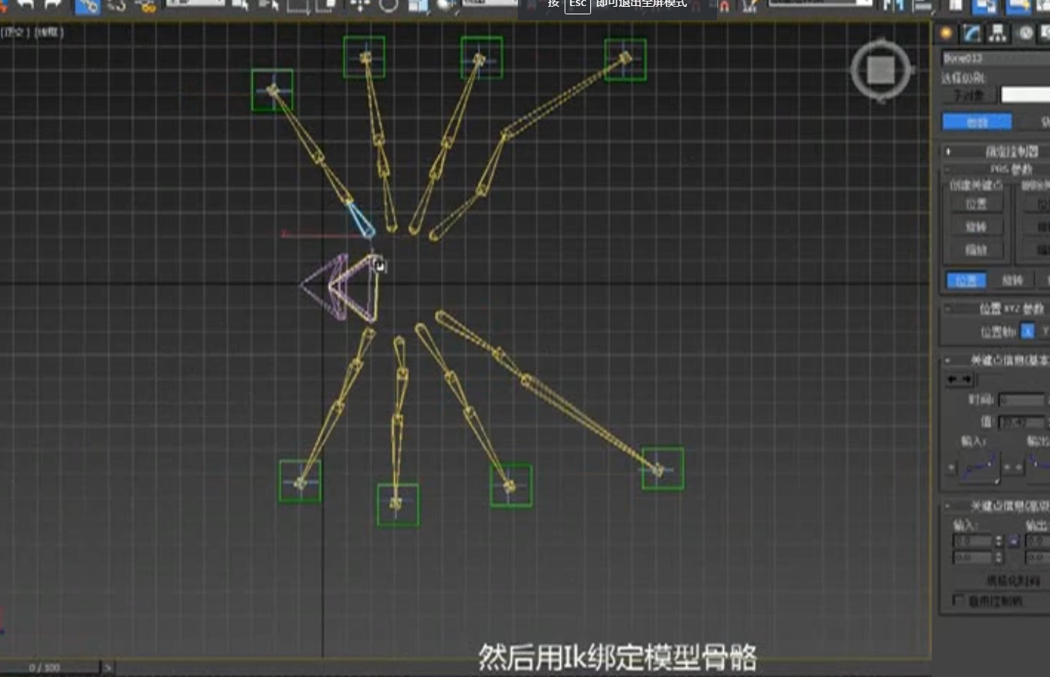Select the 旋转 controller toggle
Viewport: 1050px width, 677px height.
tap(1012, 281)
